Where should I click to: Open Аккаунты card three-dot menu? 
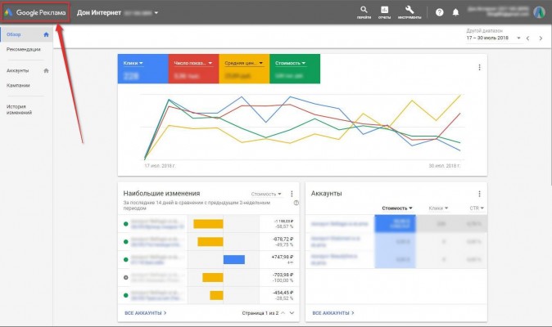pyautogui.click(x=479, y=194)
